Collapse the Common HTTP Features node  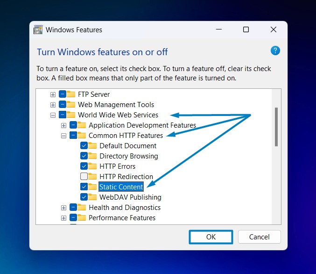[x=63, y=136]
